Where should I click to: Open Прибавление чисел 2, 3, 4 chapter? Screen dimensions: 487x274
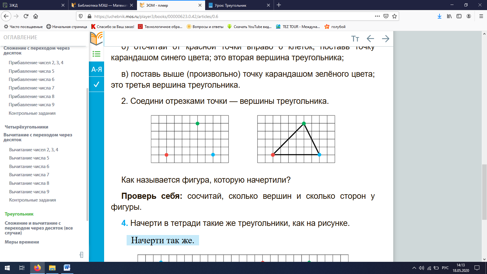36,62
